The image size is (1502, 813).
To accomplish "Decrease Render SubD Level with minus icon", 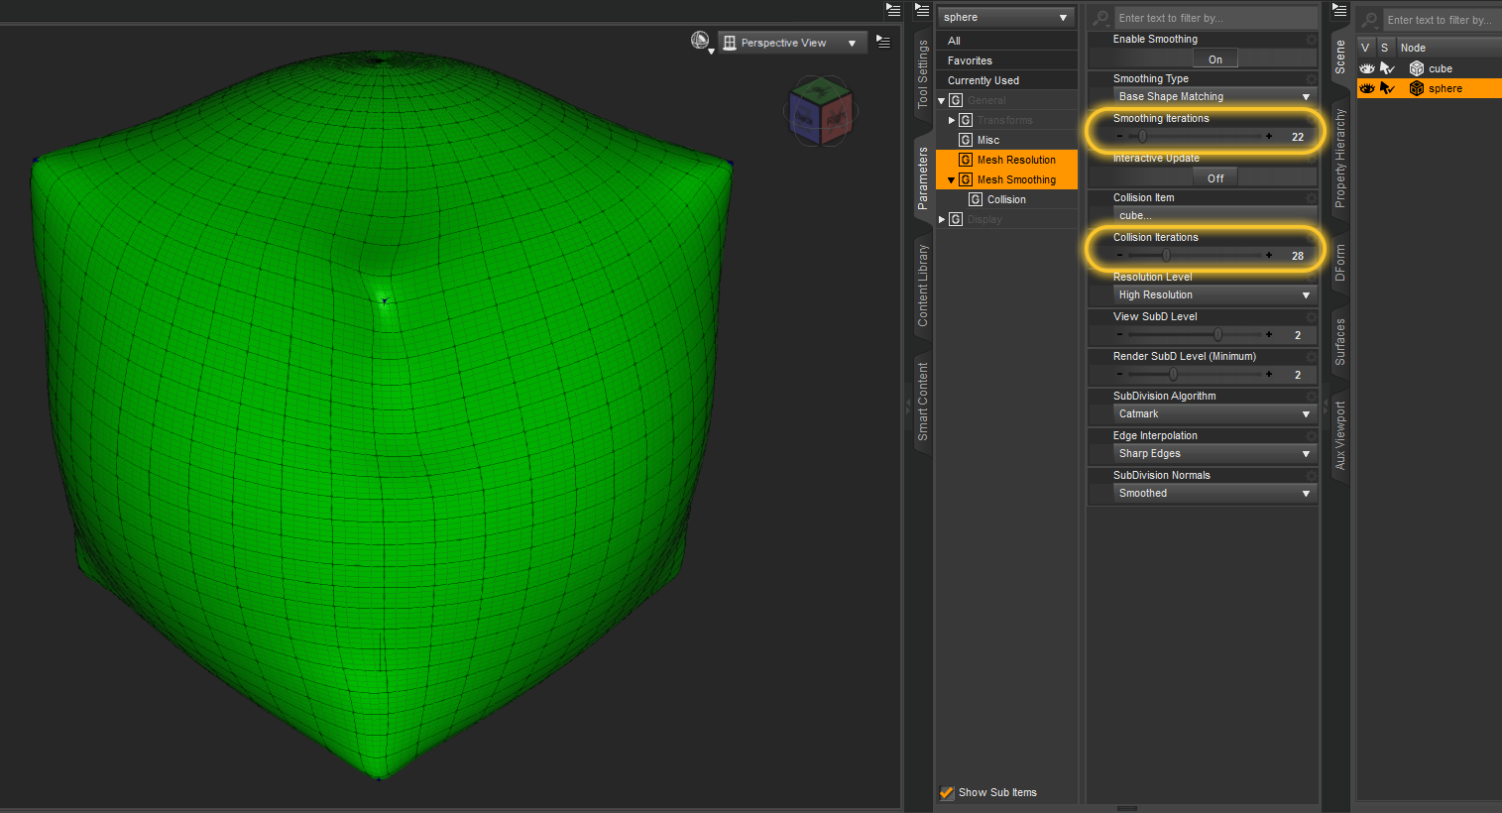I will [1119, 375].
